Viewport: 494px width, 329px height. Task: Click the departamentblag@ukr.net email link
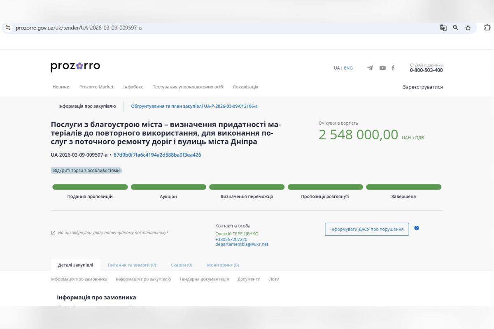point(241,244)
